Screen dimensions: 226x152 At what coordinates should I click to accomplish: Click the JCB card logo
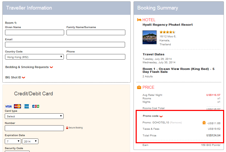36,106
